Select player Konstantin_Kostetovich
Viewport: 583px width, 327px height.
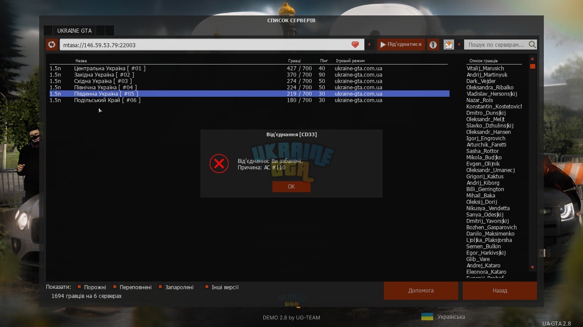(x=494, y=106)
